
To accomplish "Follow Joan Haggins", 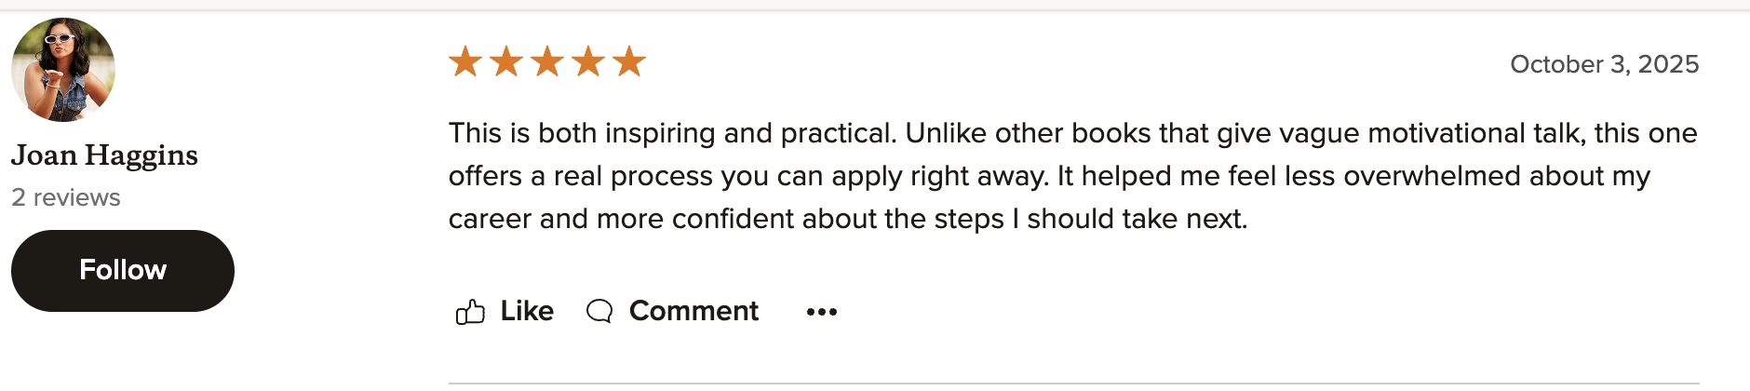I will coord(122,270).
